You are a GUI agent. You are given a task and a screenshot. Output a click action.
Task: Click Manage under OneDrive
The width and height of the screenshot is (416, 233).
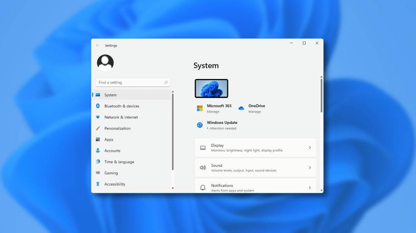(254, 112)
